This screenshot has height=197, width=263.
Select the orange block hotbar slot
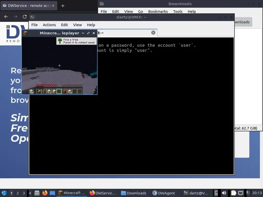click(x=64, y=92)
